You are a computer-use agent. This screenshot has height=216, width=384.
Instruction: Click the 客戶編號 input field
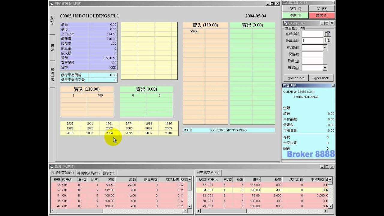coord(312,34)
